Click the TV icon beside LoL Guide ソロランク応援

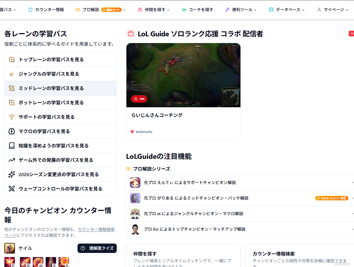[x=131, y=34]
